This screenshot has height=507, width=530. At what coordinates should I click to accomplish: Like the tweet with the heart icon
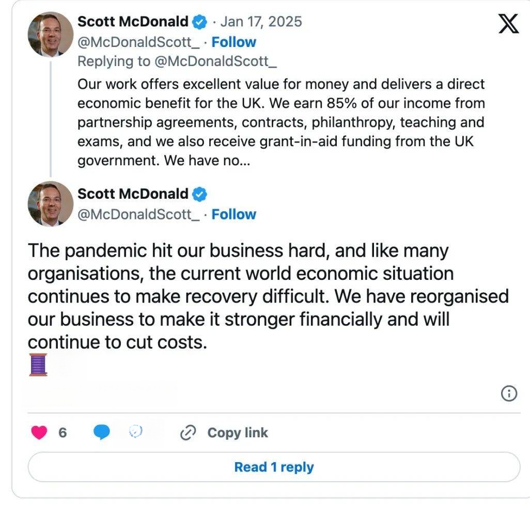[39, 432]
